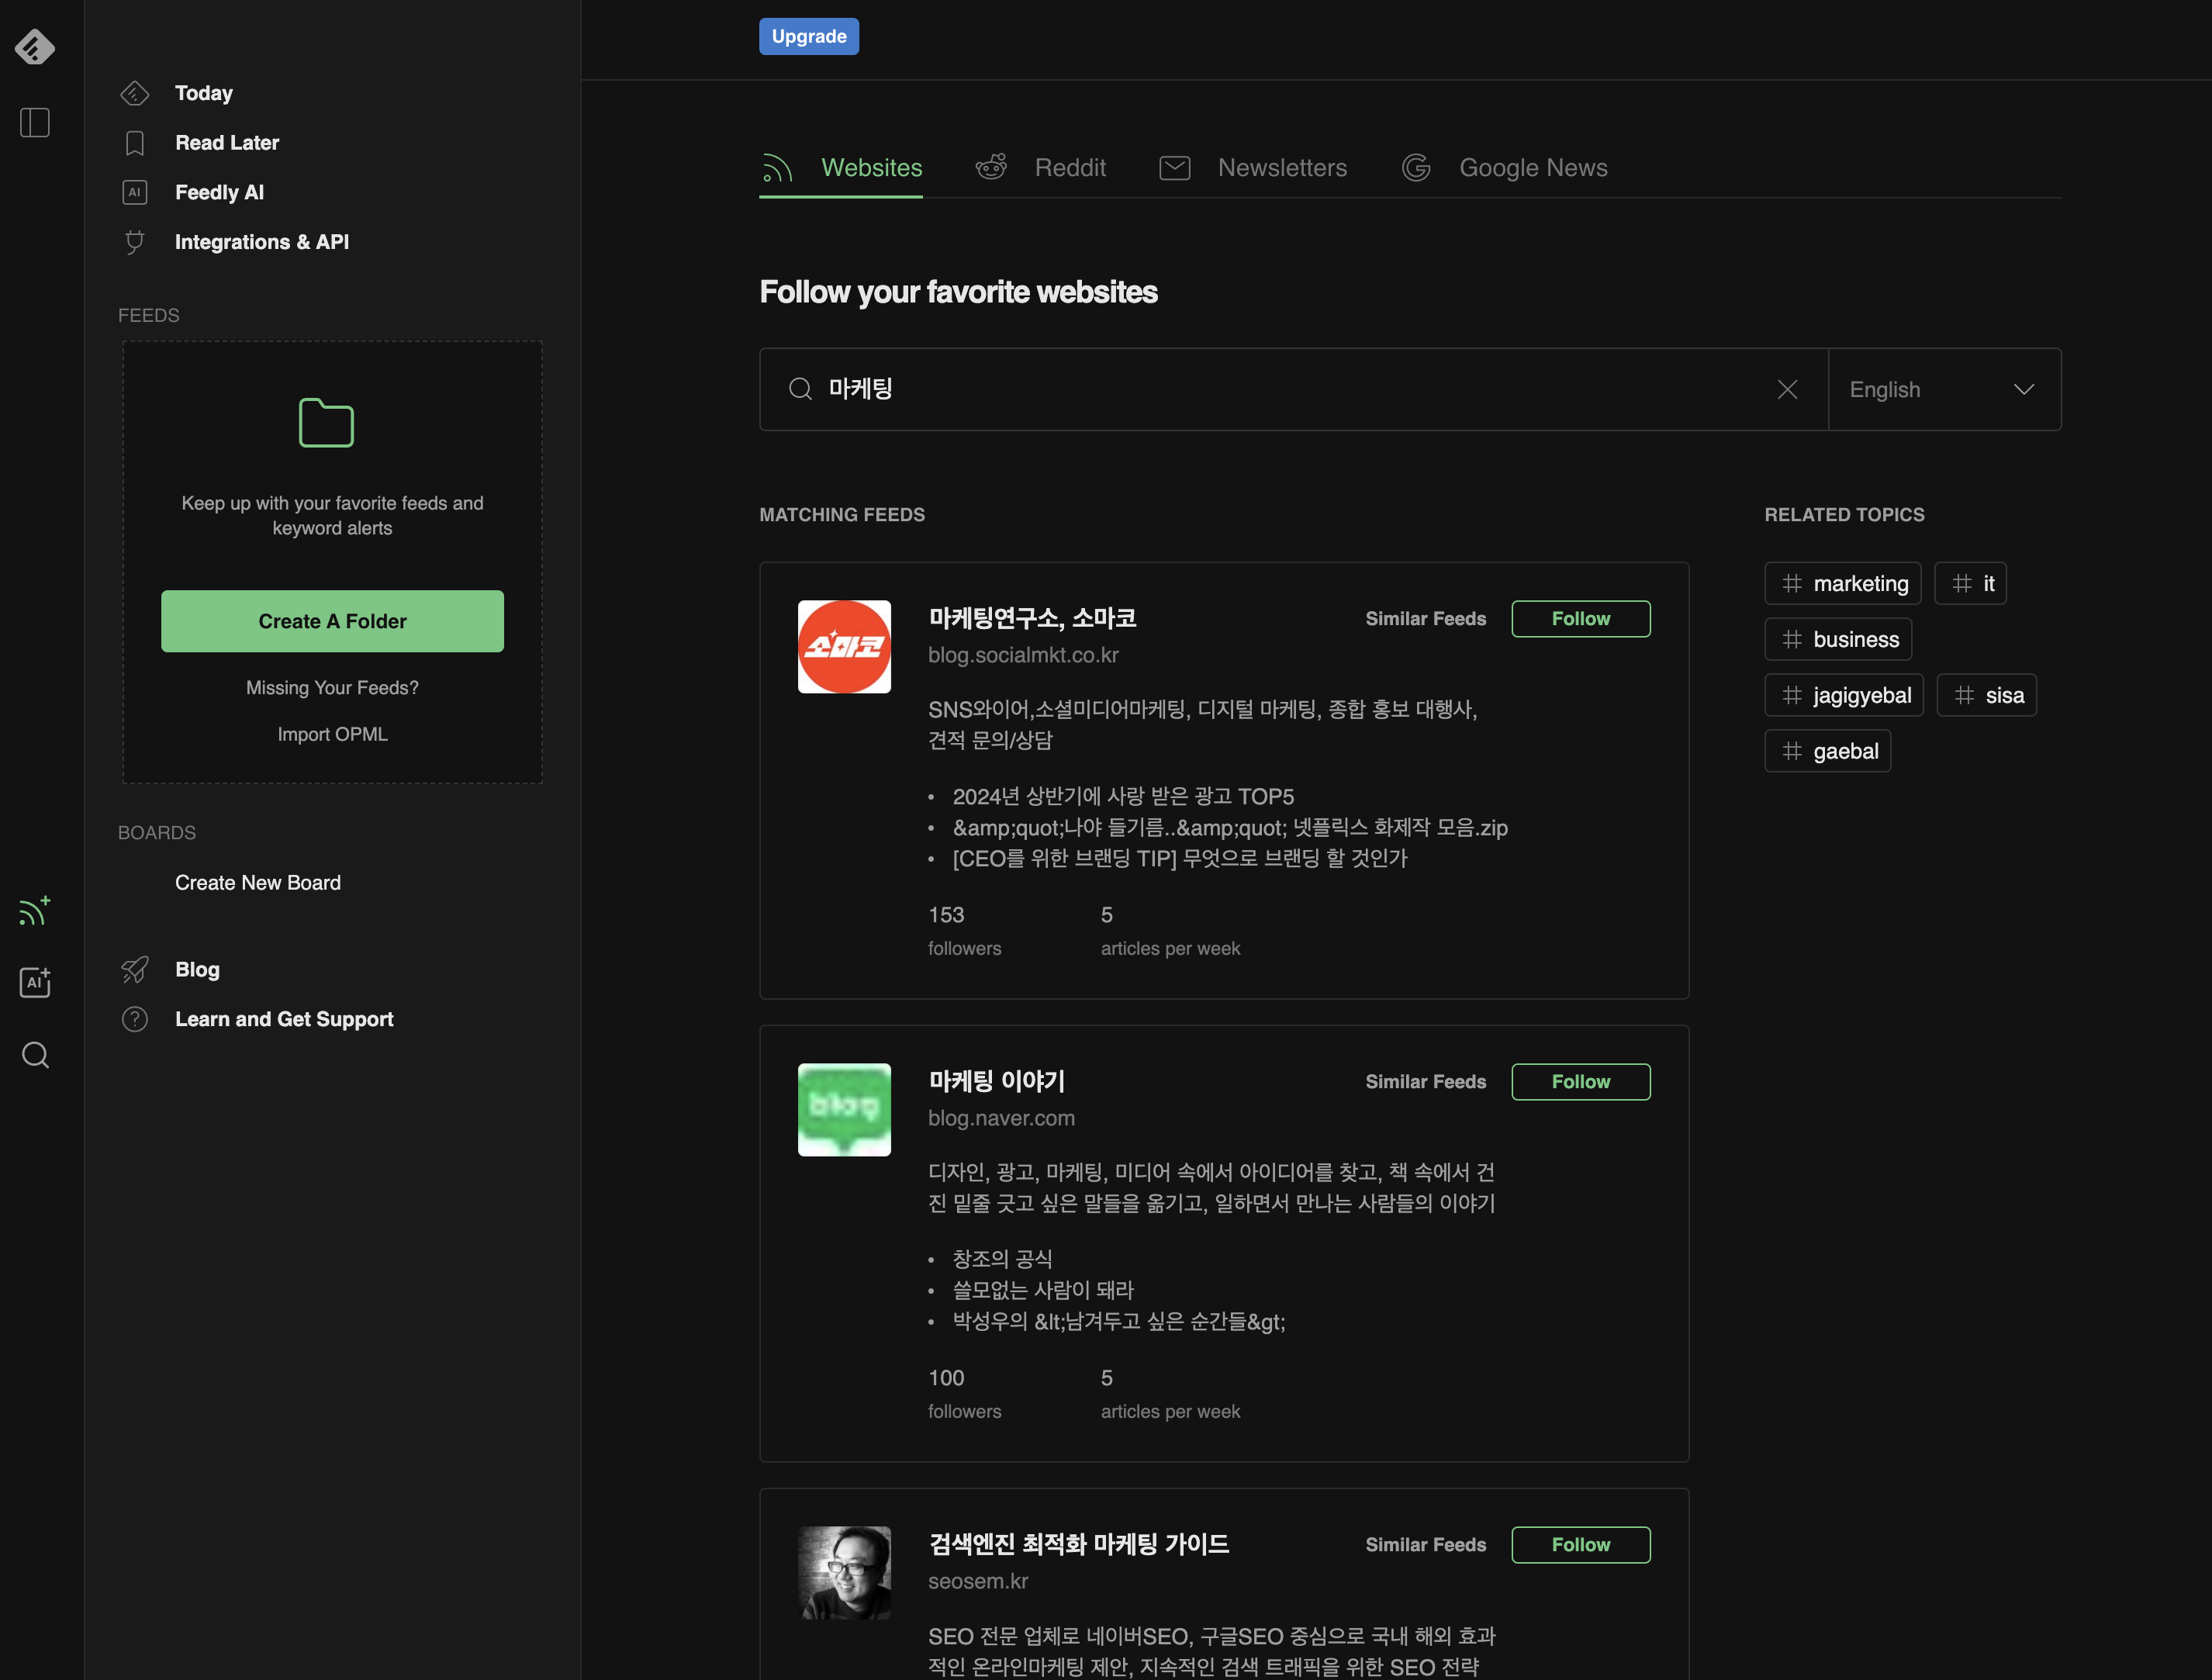Switch to the Reddit tab
The image size is (2212, 1680).
(1041, 168)
